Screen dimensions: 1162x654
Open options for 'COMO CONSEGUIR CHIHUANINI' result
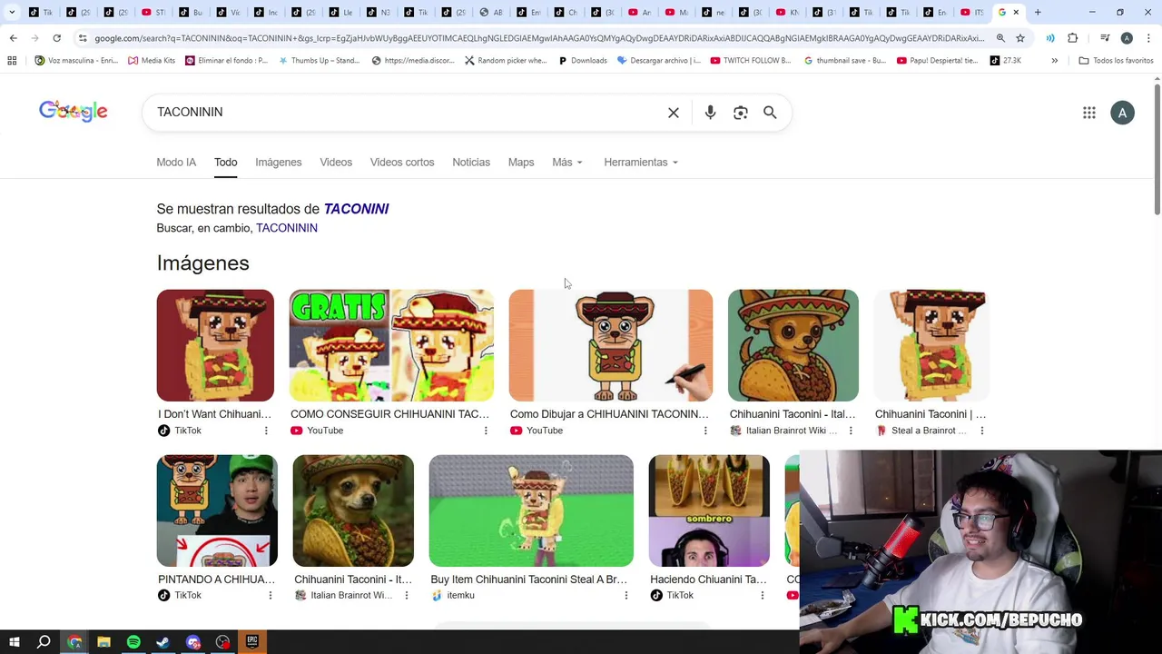[x=486, y=431]
